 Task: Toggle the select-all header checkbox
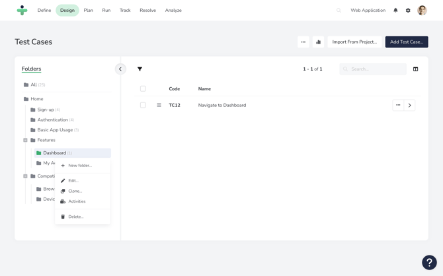pyautogui.click(x=143, y=88)
